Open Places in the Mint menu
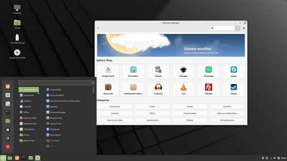This screenshot has width=287, height=161. (24, 135)
